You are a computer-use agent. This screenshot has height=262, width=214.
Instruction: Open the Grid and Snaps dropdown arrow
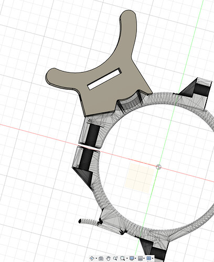[144, 258]
